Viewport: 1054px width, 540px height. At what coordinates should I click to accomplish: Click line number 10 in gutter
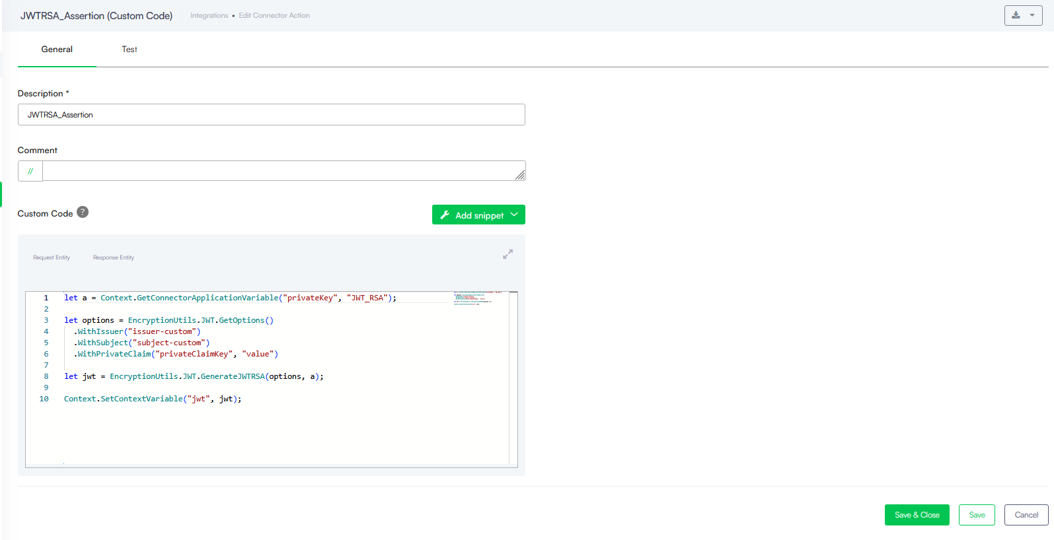(x=44, y=399)
